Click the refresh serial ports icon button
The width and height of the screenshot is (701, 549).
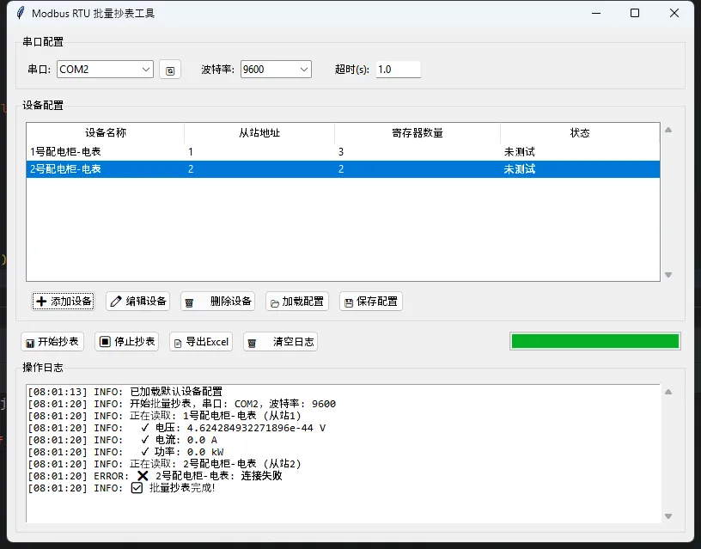[170, 70]
